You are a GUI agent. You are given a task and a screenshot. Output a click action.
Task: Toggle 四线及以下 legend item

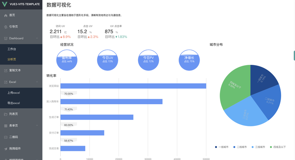(278, 147)
